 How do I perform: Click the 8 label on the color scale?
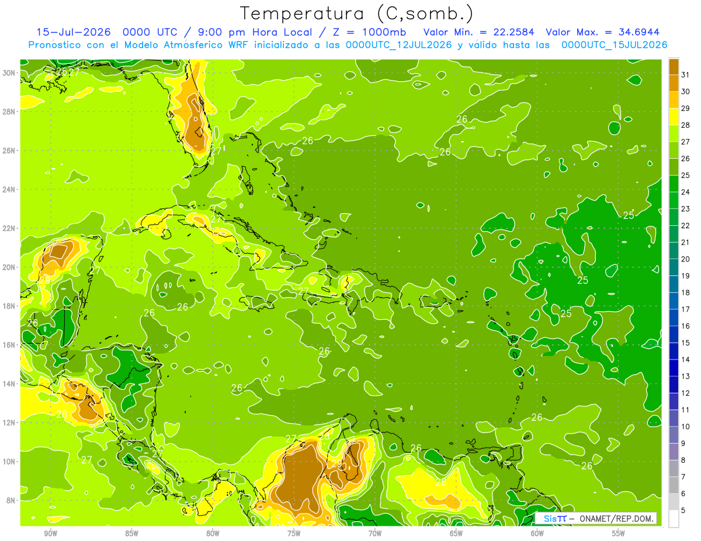(x=683, y=460)
